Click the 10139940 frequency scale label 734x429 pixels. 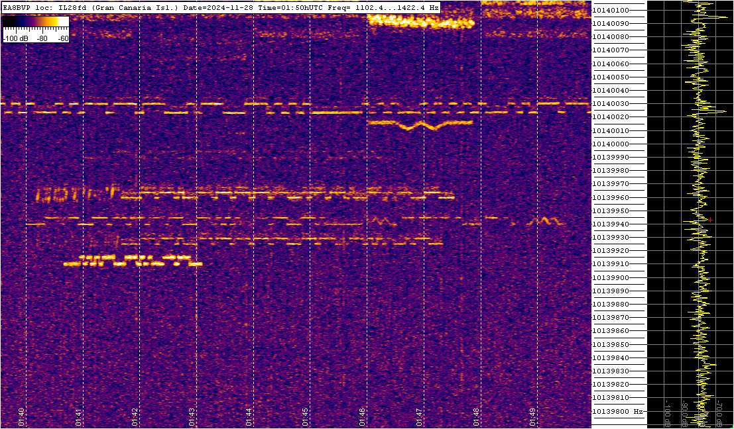pyautogui.click(x=611, y=224)
